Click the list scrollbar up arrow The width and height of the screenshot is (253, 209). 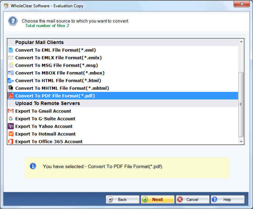tap(241, 42)
